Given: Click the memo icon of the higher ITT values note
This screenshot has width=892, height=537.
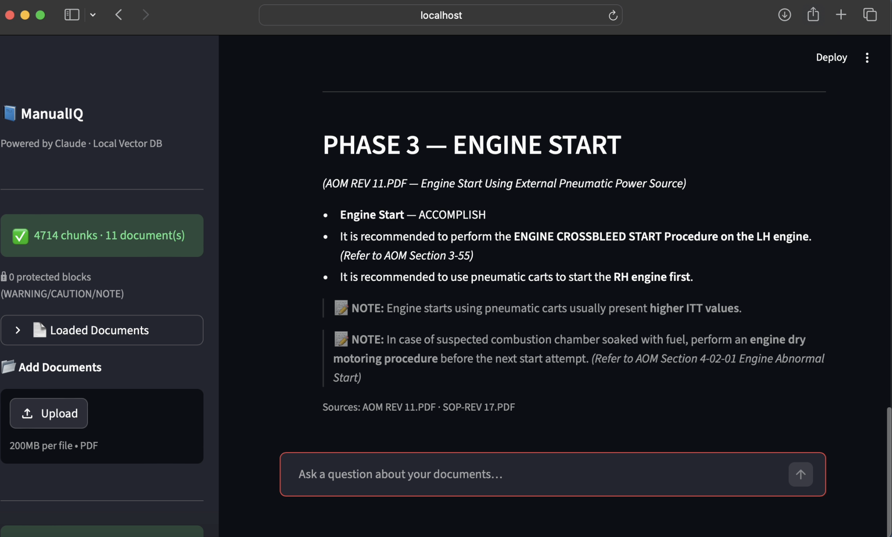Looking at the screenshot, I should click(x=341, y=308).
